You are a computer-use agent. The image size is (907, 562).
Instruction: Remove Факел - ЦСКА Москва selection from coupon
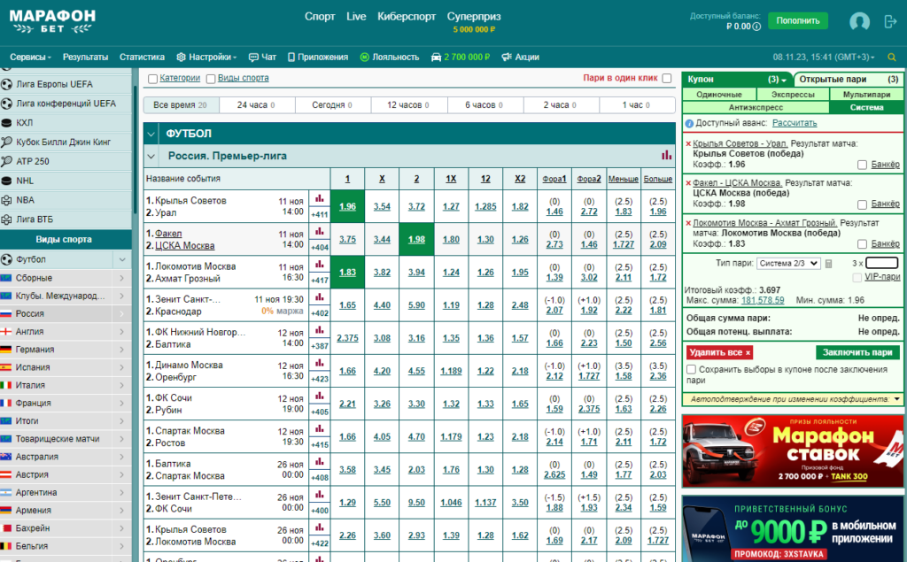tap(687, 183)
